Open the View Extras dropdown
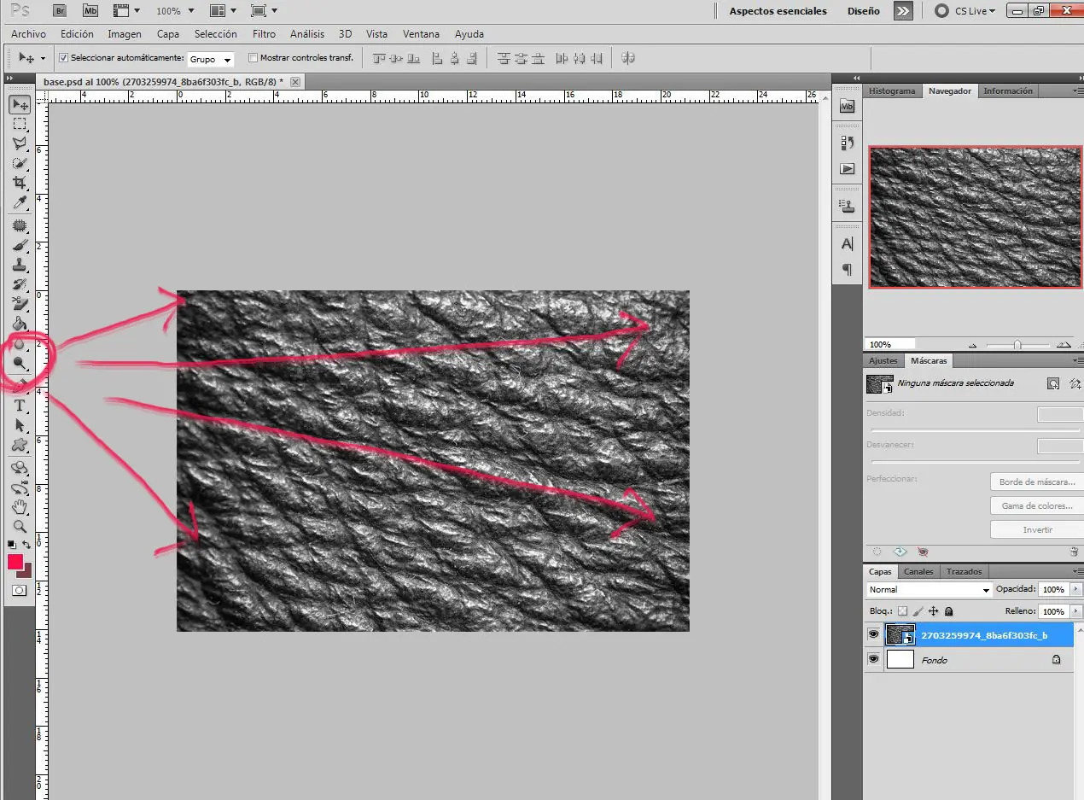The height and width of the screenshot is (800, 1084). [126, 11]
